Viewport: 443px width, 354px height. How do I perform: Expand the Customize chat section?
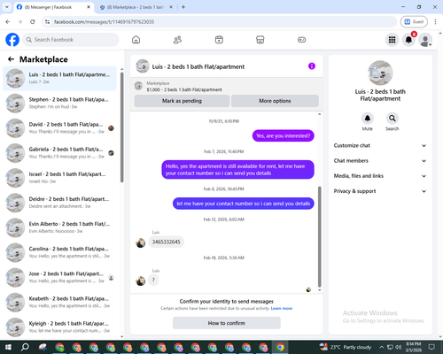click(380, 145)
